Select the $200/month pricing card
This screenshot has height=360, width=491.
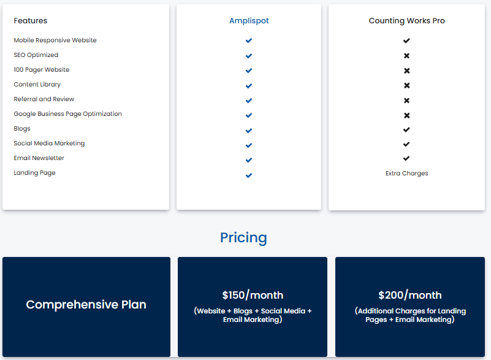[410, 307]
